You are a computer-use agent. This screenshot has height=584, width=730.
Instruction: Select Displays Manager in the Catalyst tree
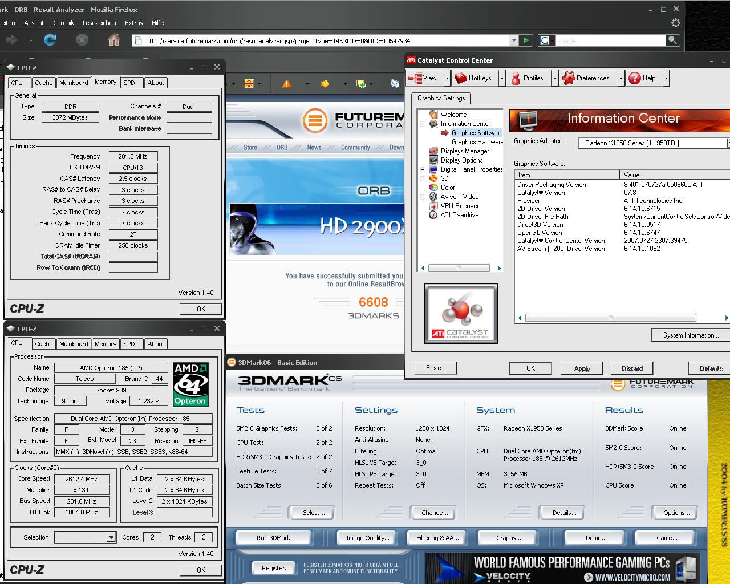[465, 151]
